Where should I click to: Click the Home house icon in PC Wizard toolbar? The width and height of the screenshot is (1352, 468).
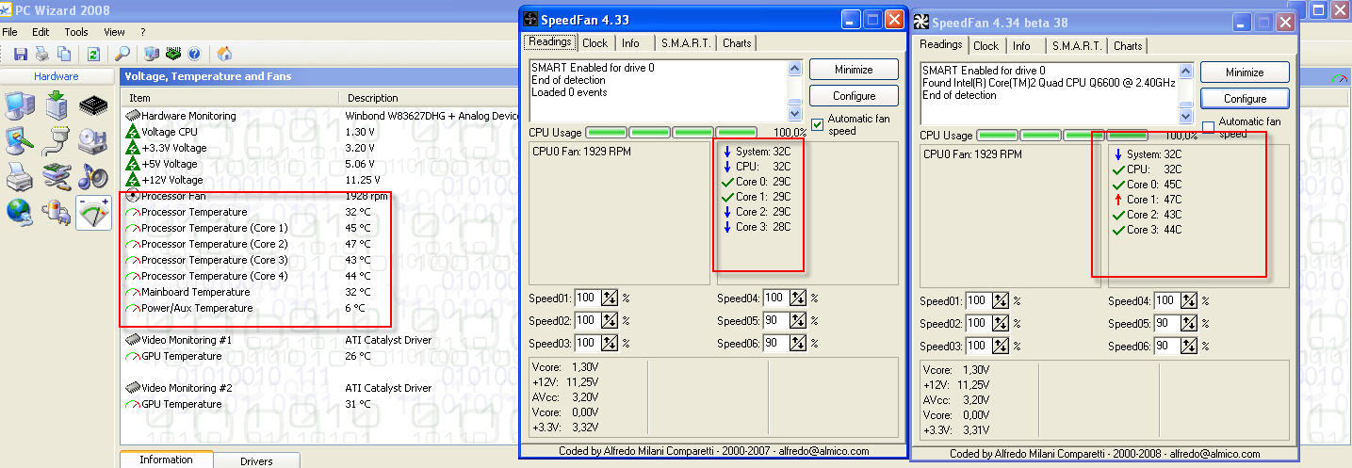coord(224,54)
